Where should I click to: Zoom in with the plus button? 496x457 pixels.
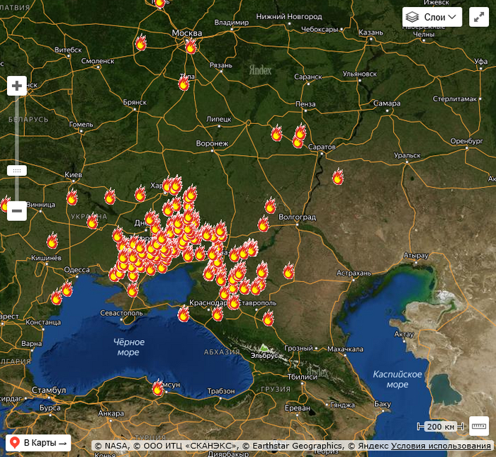tap(17, 86)
